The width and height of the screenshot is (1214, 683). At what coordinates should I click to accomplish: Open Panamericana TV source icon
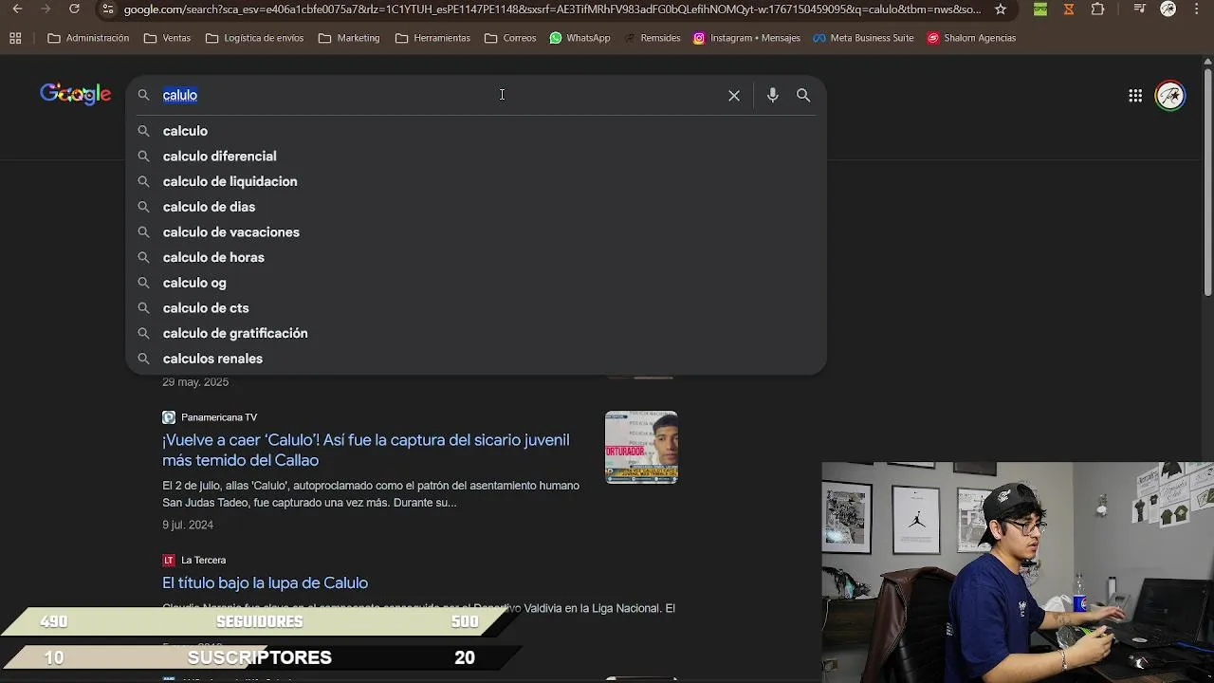(169, 417)
